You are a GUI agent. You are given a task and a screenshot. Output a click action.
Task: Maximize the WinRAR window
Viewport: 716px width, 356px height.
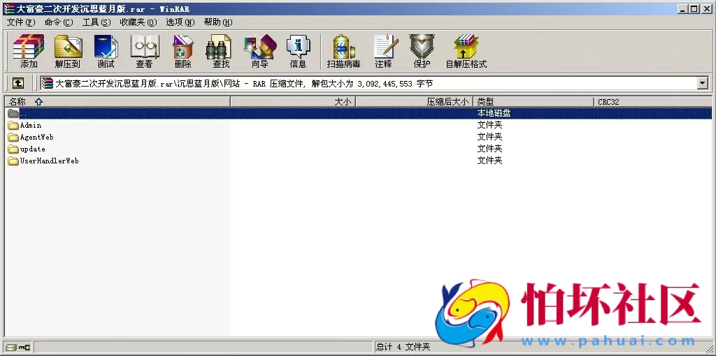[x=694, y=8]
